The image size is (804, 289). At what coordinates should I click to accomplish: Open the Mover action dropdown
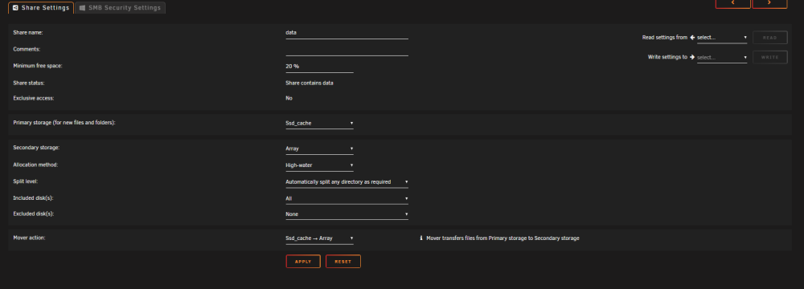[x=319, y=238]
